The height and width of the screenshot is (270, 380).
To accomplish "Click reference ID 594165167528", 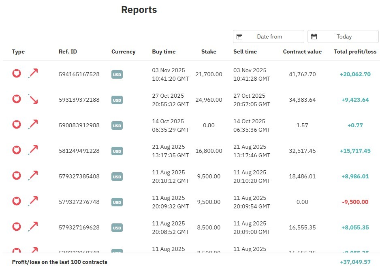I will pos(79,74).
